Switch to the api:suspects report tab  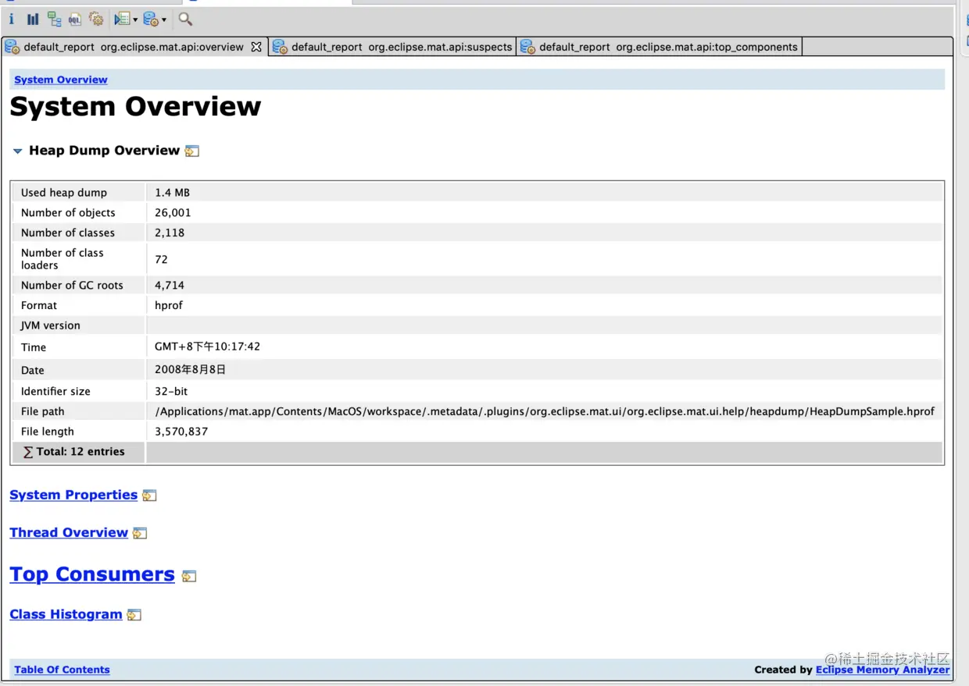point(393,47)
